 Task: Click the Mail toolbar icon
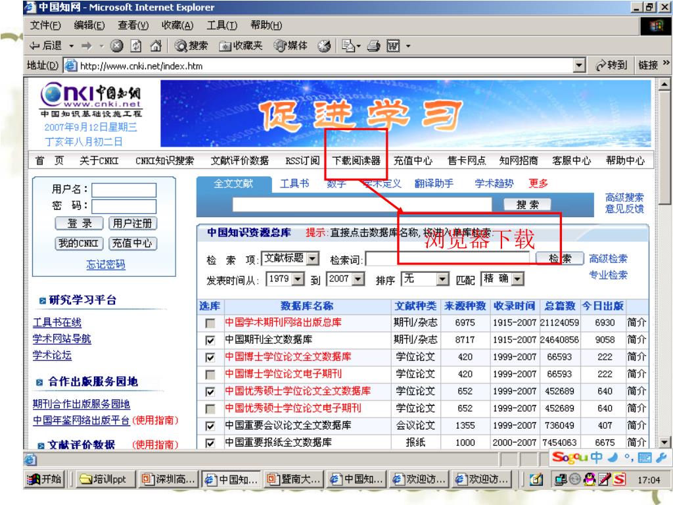click(348, 45)
